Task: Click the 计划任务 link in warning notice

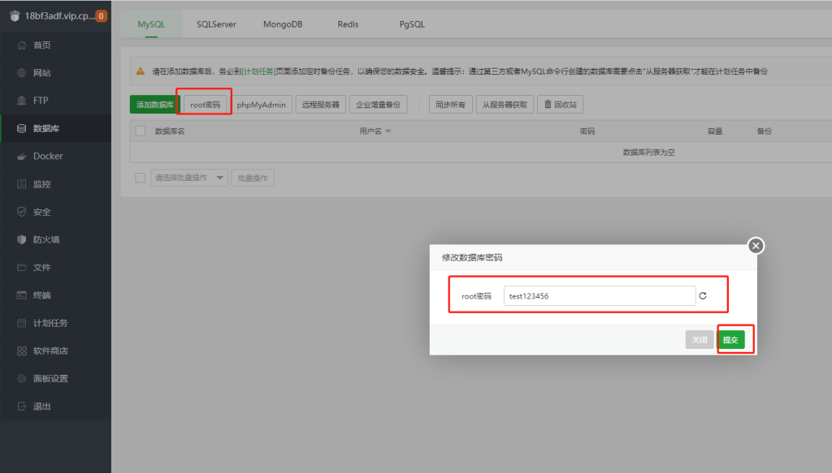Action: 258,71
